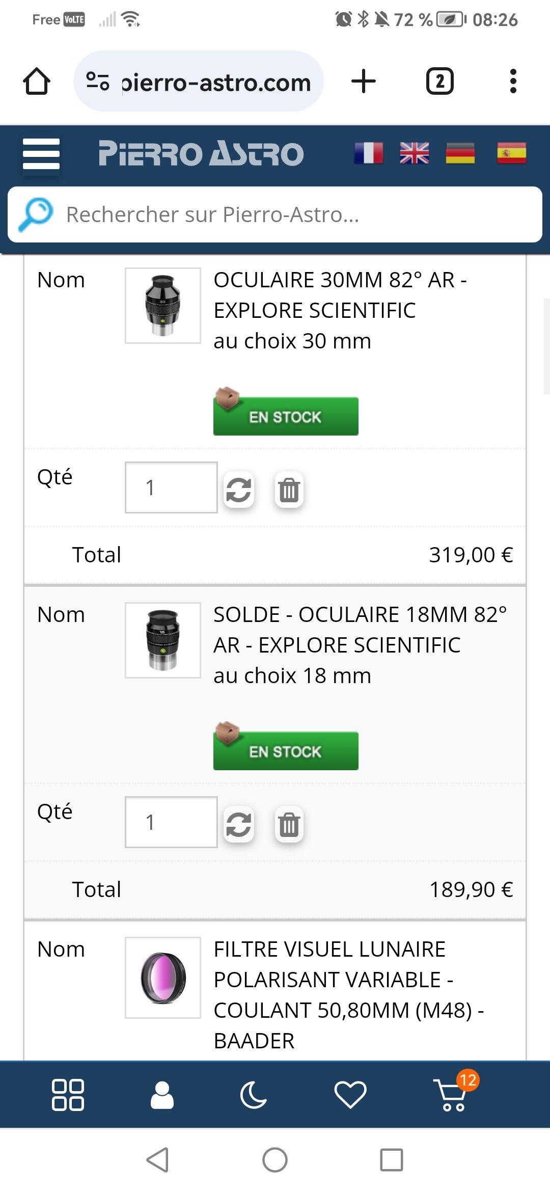Toggle dark mode moon icon

(x=254, y=1095)
